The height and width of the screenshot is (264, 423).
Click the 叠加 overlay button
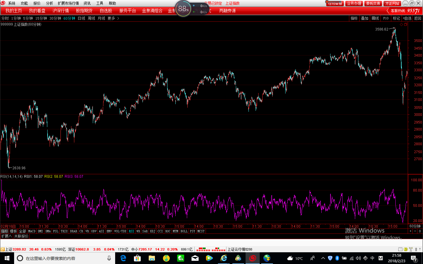[365, 18]
